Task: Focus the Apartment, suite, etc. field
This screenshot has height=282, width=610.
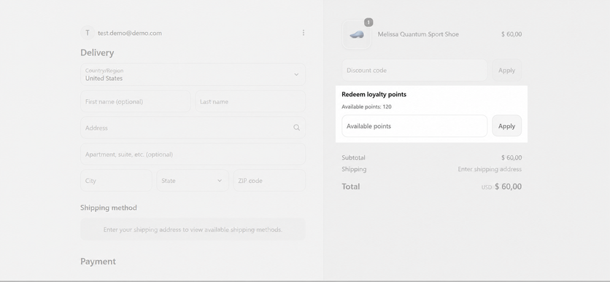Action: pyautogui.click(x=193, y=154)
